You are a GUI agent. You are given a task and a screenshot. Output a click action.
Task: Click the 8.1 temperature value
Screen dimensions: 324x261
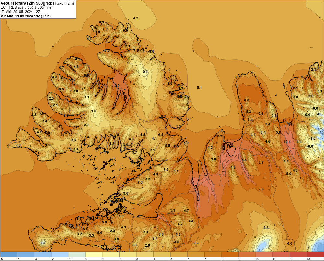click(x=295, y=88)
